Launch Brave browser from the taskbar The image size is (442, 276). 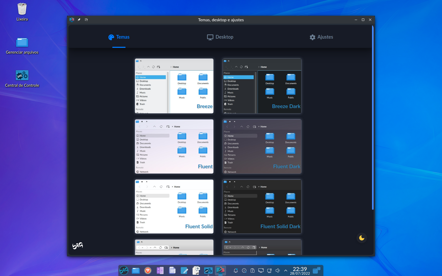point(148,270)
